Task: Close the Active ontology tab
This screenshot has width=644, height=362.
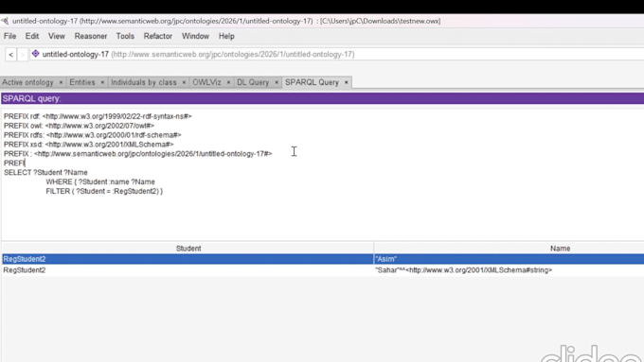Action: pyautogui.click(x=61, y=82)
